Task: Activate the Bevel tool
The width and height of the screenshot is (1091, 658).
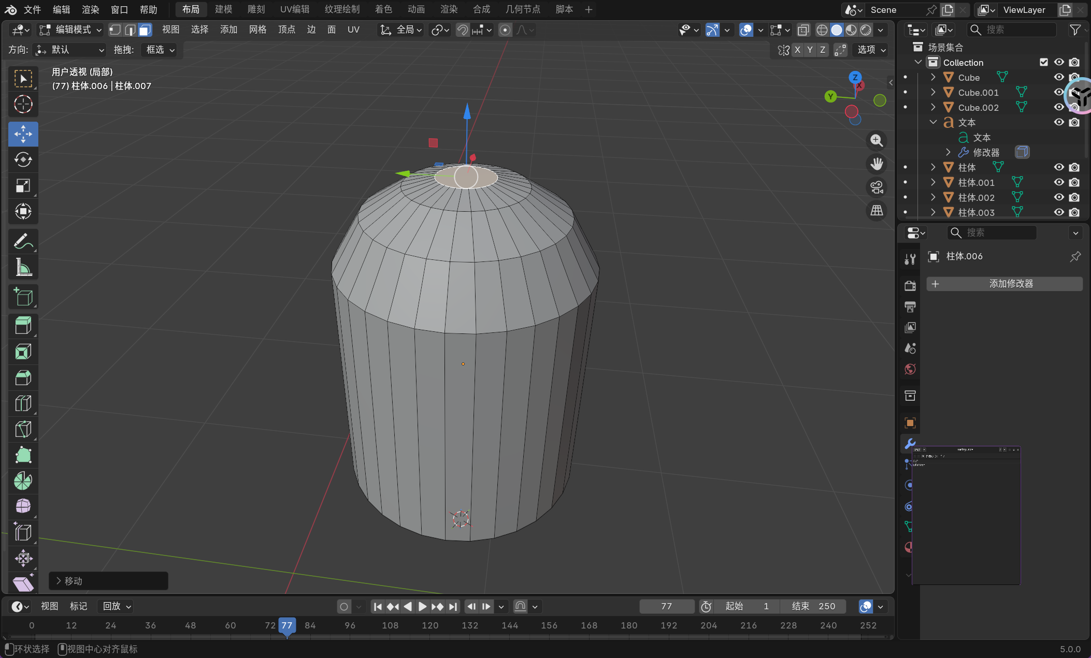Action: click(23, 377)
